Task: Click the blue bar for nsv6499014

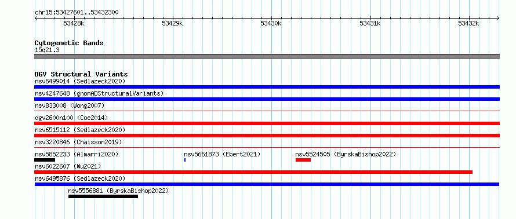Action: click(x=267, y=87)
